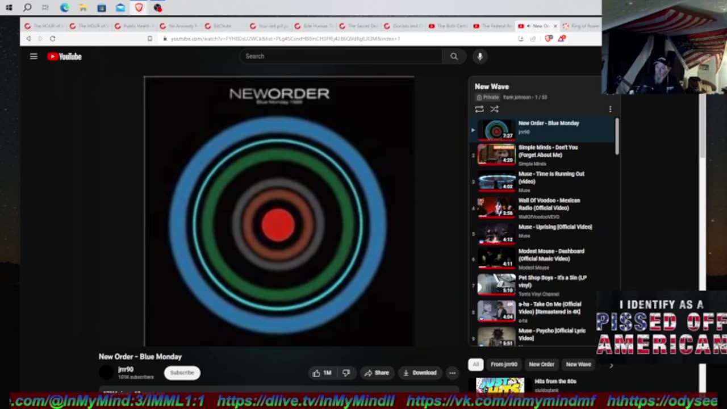
Task: Open the jrrr90 channel avatar
Action: tap(107, 373)
